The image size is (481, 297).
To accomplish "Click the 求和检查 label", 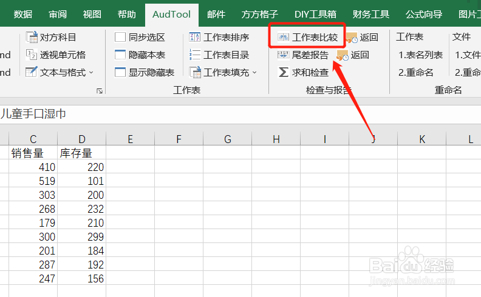I will [310, 73].
